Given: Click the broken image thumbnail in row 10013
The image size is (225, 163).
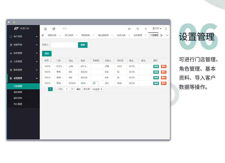Looking at the screenshot, I should click(96, 83).
